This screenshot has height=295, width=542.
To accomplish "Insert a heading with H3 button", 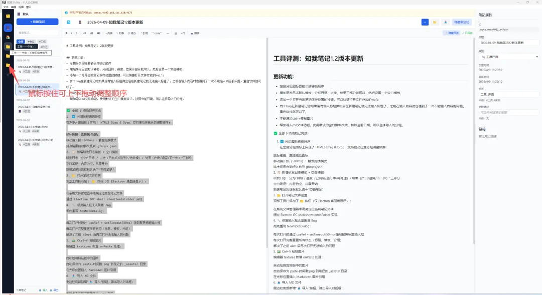I will click(x=98, y=33).
